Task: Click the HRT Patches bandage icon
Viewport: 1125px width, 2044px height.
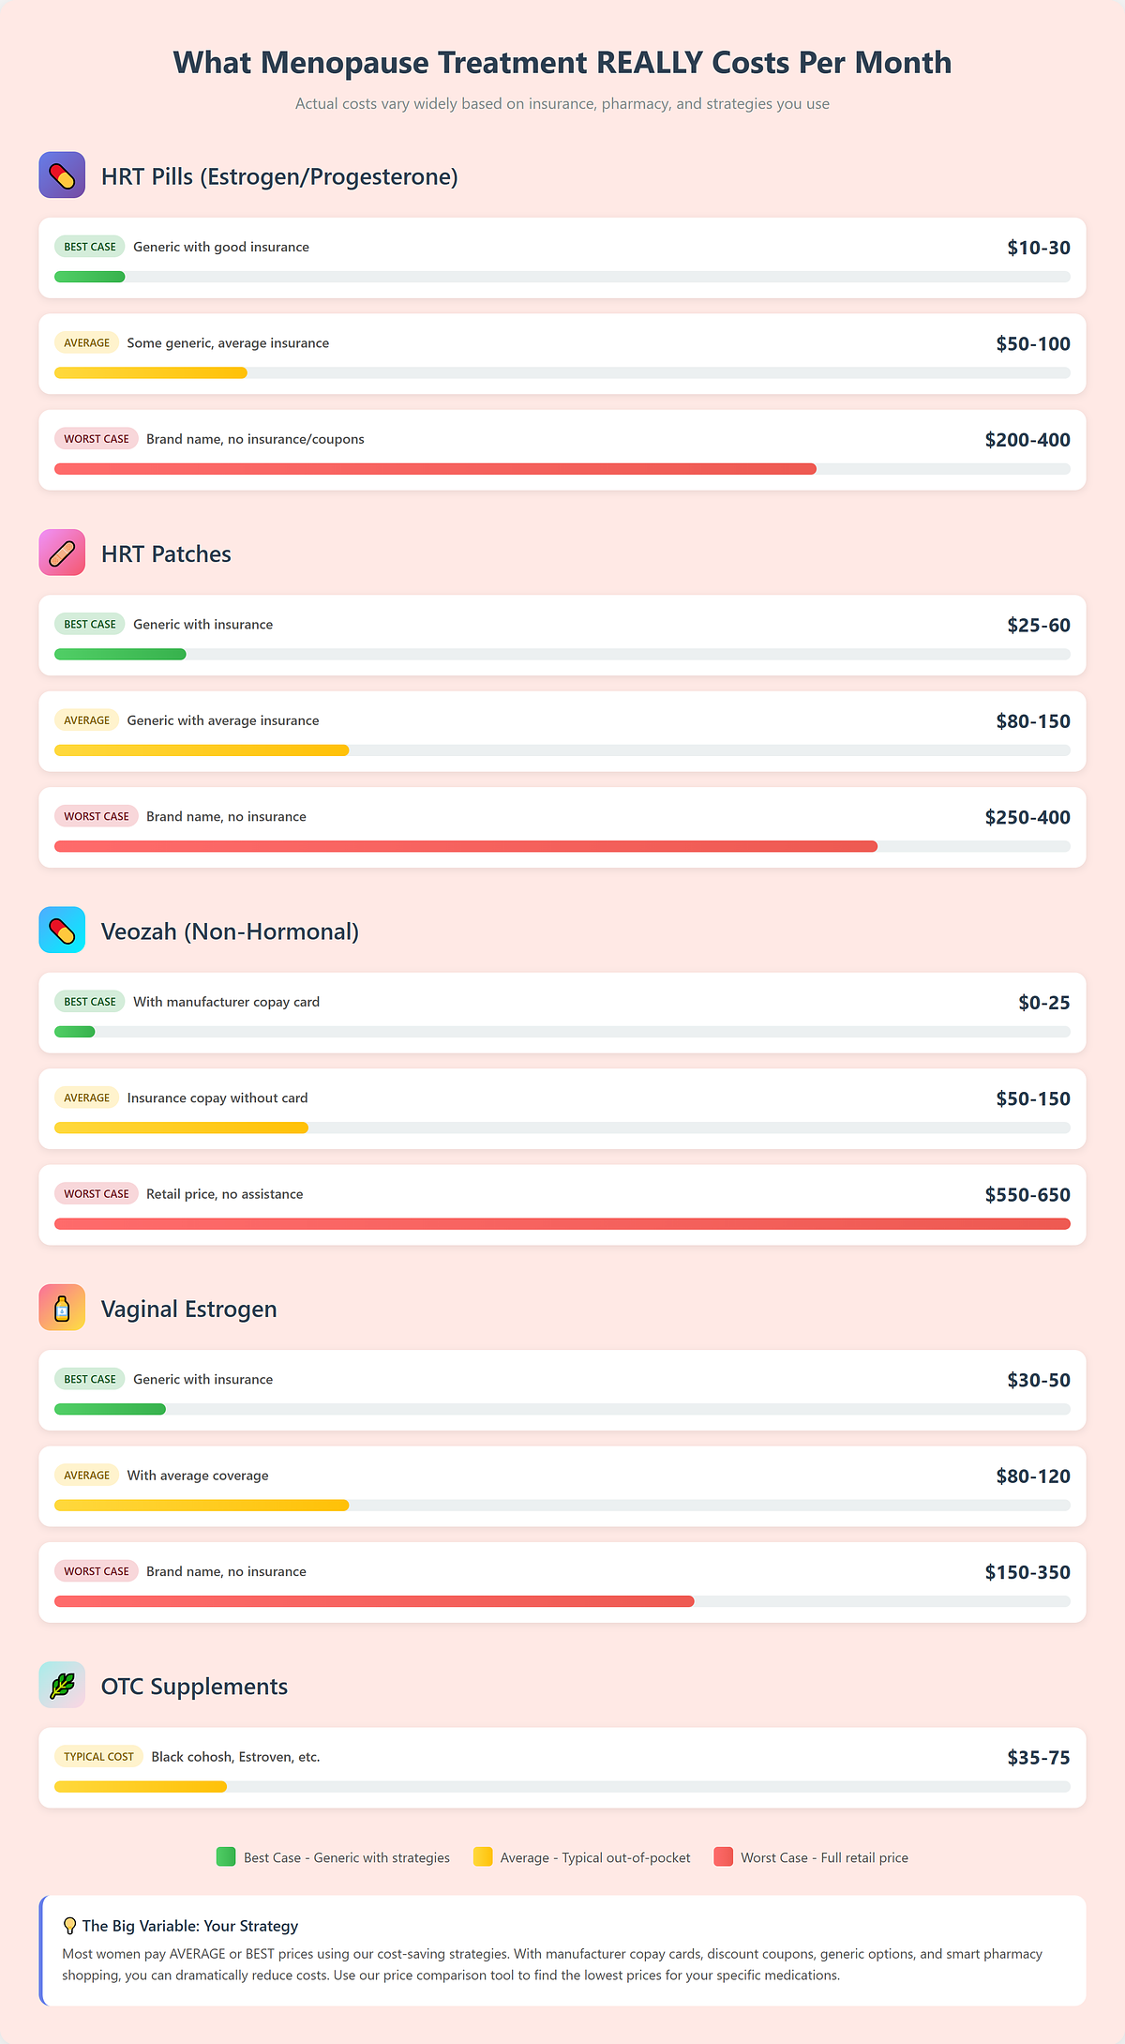Action: [62, 553]
